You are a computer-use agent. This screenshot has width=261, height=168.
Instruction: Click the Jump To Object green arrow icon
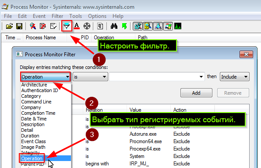pyautogui.click(x=124, y=26)
